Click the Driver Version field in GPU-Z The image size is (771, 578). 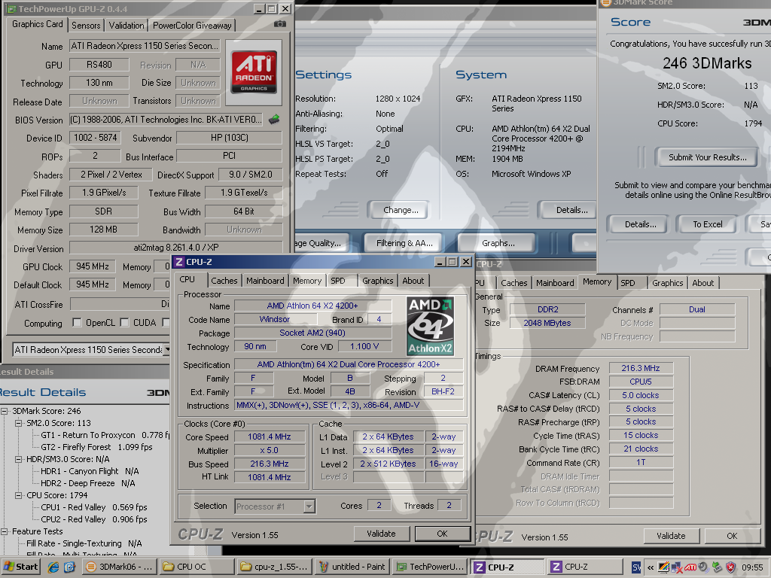tap(175, 248)
